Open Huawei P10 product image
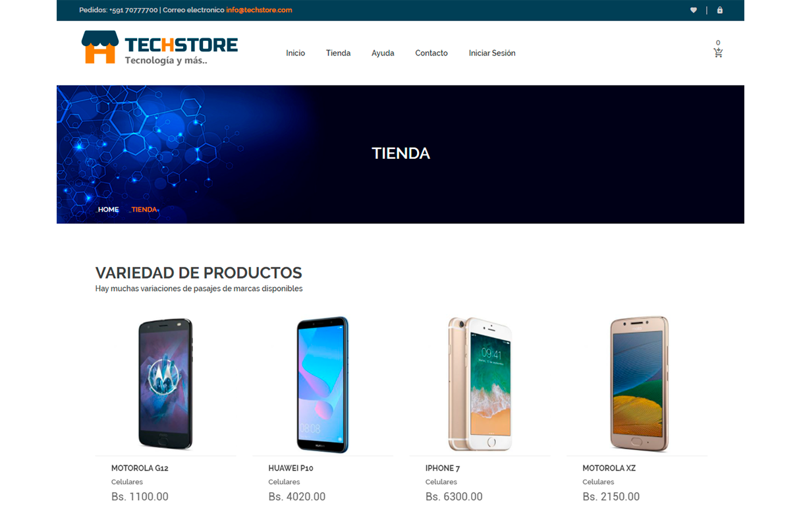 (322, 385)
